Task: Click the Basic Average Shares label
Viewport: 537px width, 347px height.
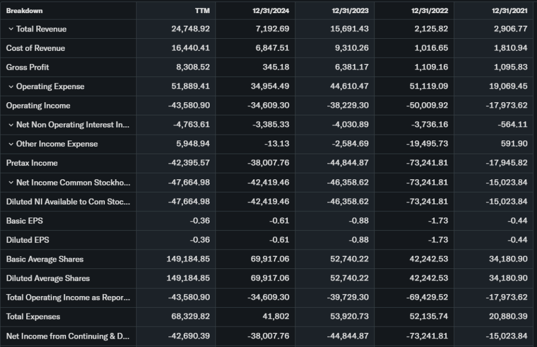Action: [x=45, y=259]
